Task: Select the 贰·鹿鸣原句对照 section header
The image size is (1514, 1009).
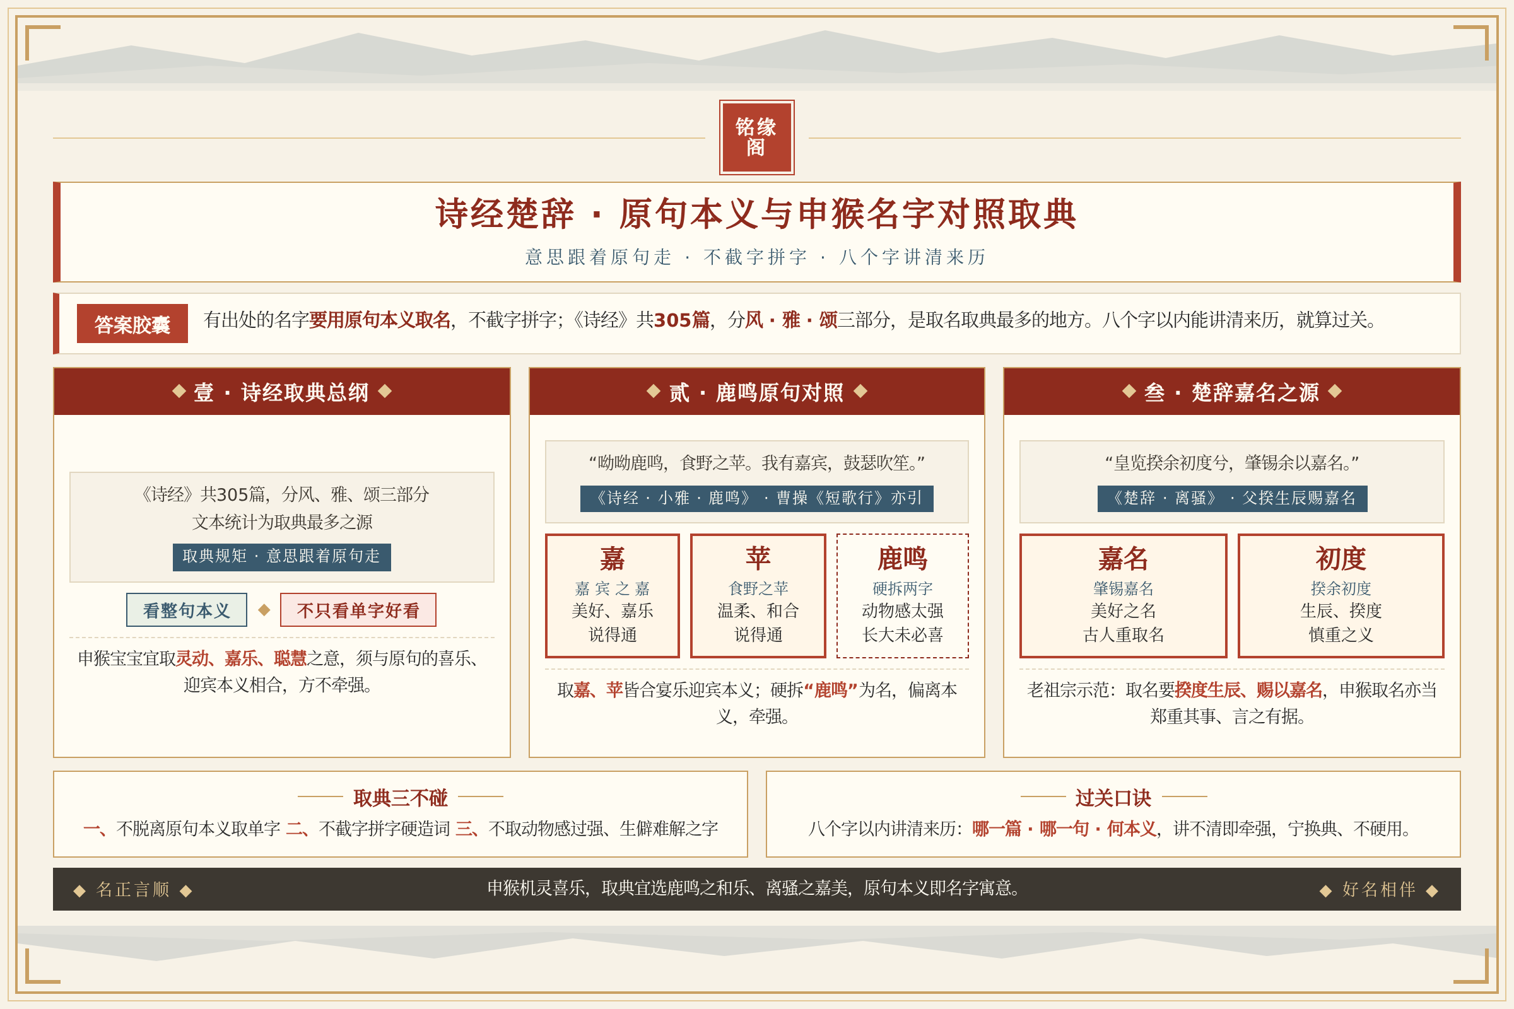Action: point(756,391)
